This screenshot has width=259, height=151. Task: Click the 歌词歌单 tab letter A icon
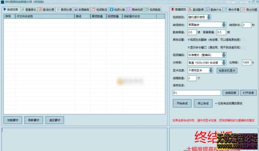190,10
